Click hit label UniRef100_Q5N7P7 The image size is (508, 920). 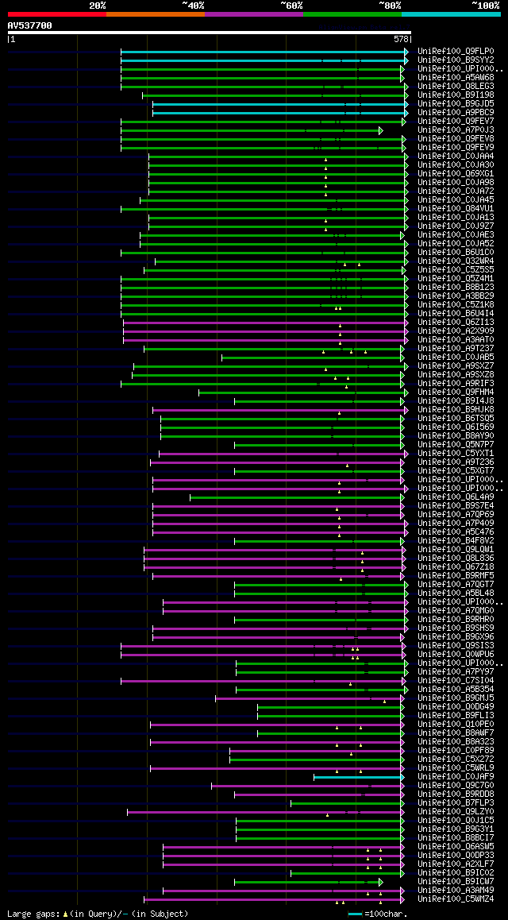456,445
